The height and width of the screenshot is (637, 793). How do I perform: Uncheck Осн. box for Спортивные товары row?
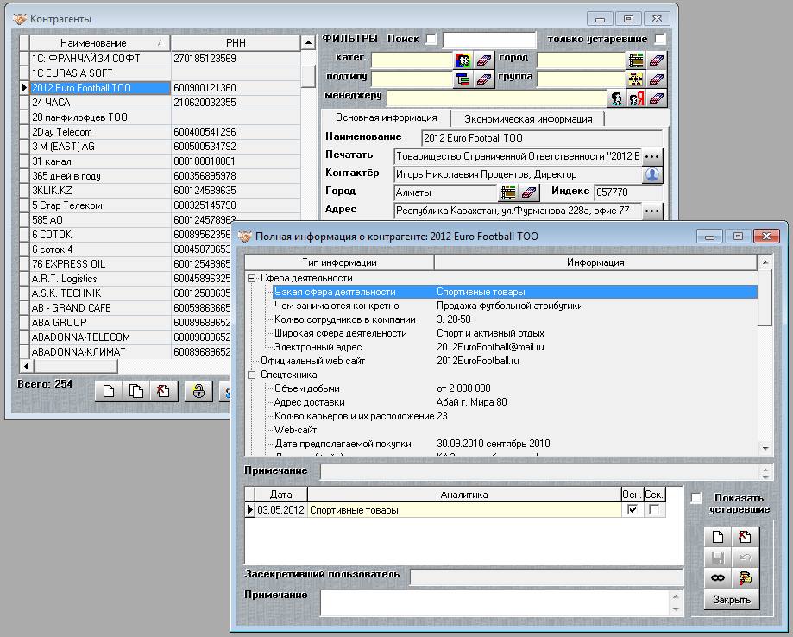[633, 509]
